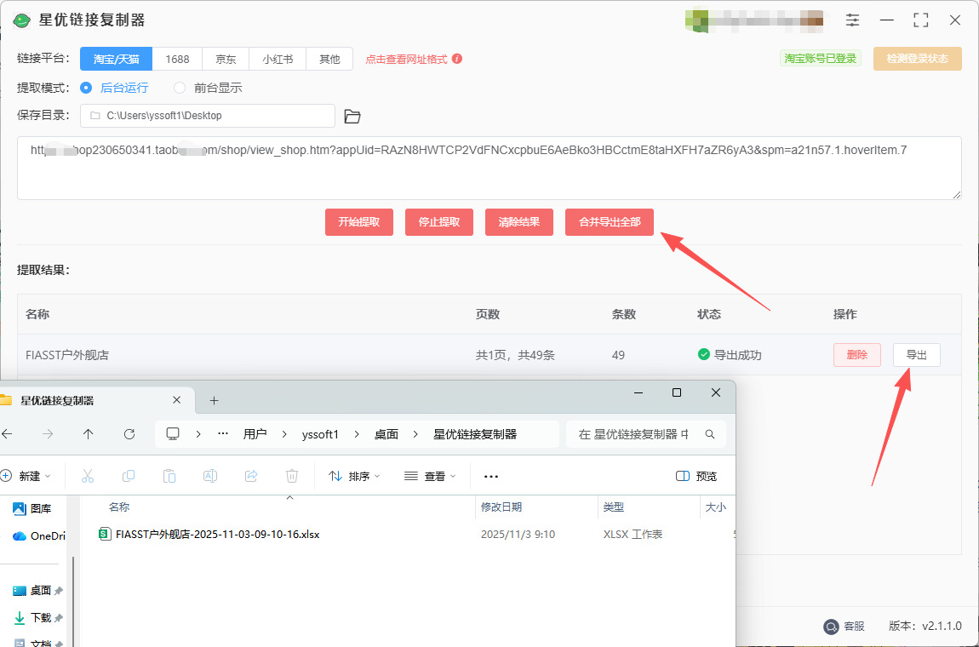979x647 pixels.
Task: Click yssoft1 in Explorer address bar
Action: [x=320, y=434]
